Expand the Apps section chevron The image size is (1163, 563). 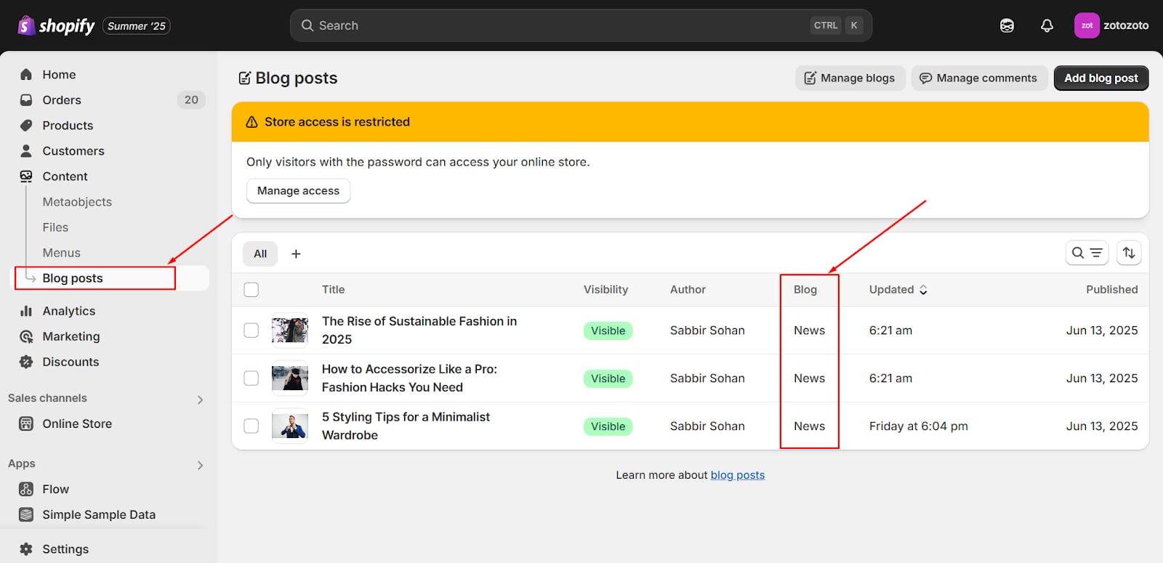200,465
